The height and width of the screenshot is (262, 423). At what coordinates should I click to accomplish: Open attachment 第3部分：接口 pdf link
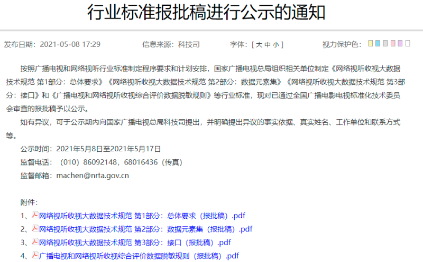click(135, 242)
